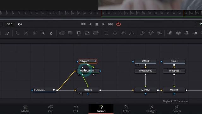Select the SMOKE node
This screenshot has width=202, height=114.
[146, 61]
